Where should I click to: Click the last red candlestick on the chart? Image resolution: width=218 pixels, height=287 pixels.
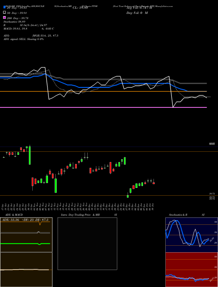[x=154, y=183]
